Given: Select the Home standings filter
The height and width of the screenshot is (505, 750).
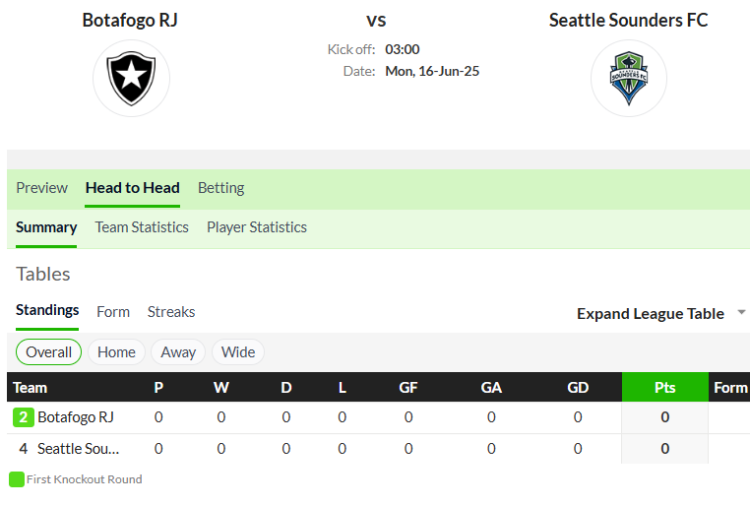Looking at the screenshot, I should click(116, 352).
